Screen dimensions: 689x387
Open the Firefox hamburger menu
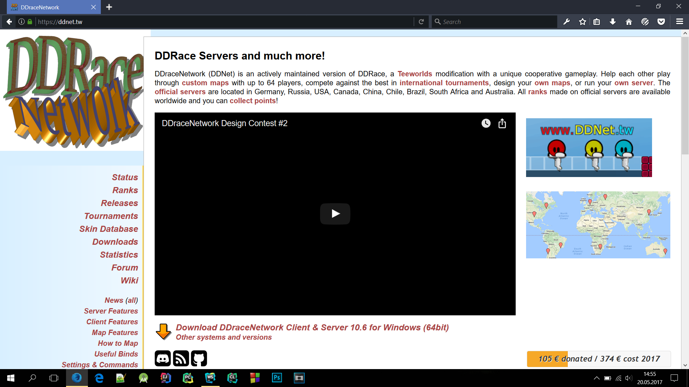679,22
